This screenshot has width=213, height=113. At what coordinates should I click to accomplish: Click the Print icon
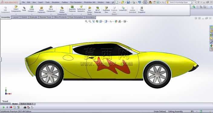pos(134,2)
